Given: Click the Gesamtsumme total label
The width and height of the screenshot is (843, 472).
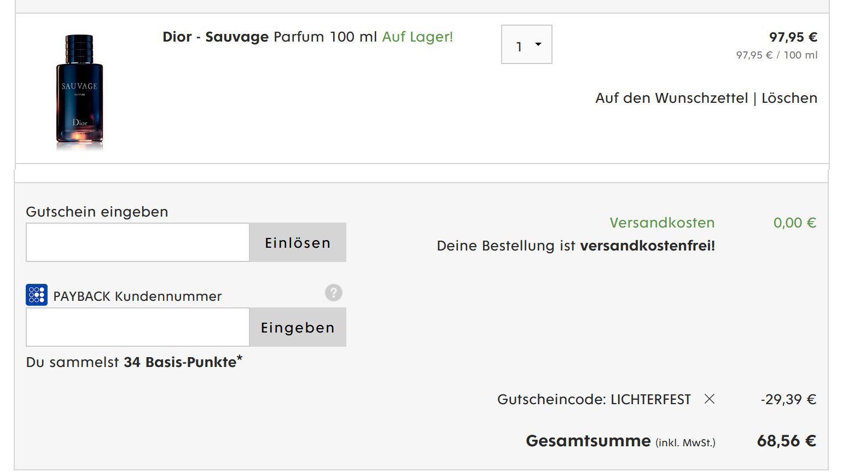Looking at the screenshot, I should (x=588, y=441).
